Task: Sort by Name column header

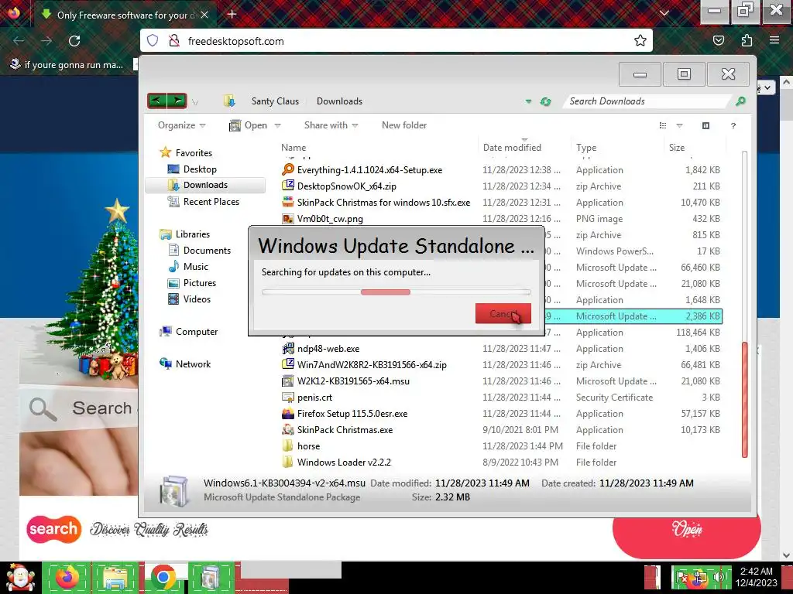Action: coord(294,148)
